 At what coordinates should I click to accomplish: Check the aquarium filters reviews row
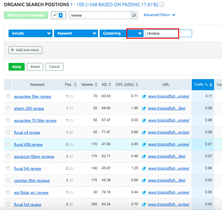point(8,156)
